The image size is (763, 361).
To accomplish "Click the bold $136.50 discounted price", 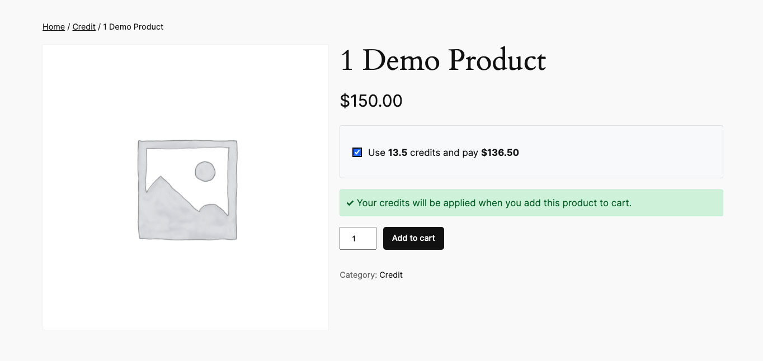I will tap(500, 153).
